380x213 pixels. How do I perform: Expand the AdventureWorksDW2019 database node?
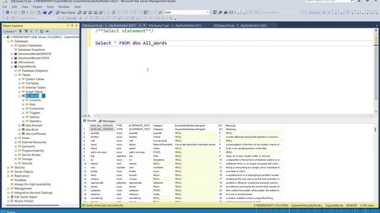tap(12, 54)
